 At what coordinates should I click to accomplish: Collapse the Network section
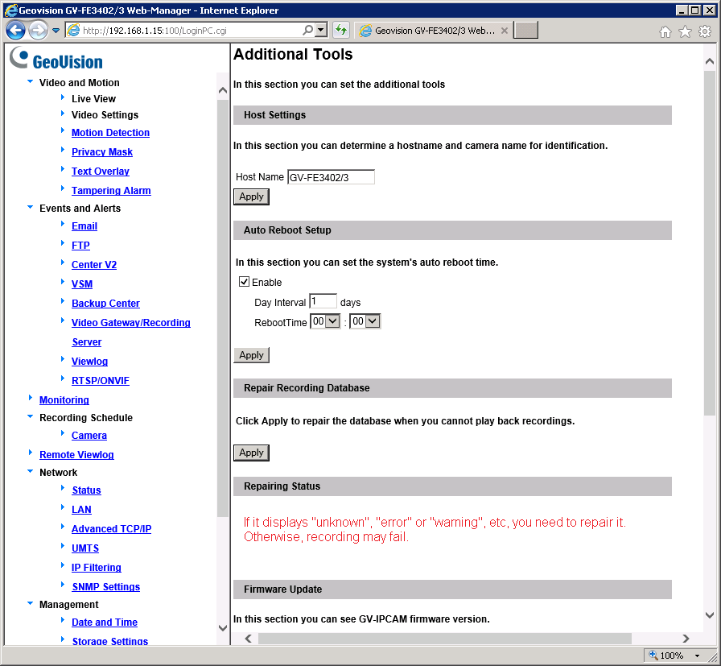point(31,472)
